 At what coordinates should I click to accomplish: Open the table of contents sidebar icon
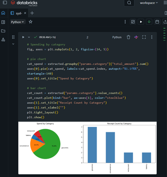pos(3,22)
